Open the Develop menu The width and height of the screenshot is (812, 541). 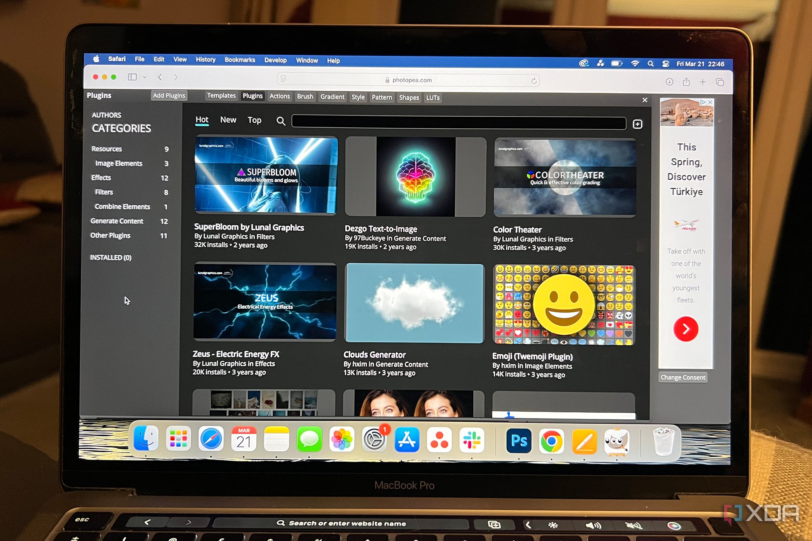(275, 60)
